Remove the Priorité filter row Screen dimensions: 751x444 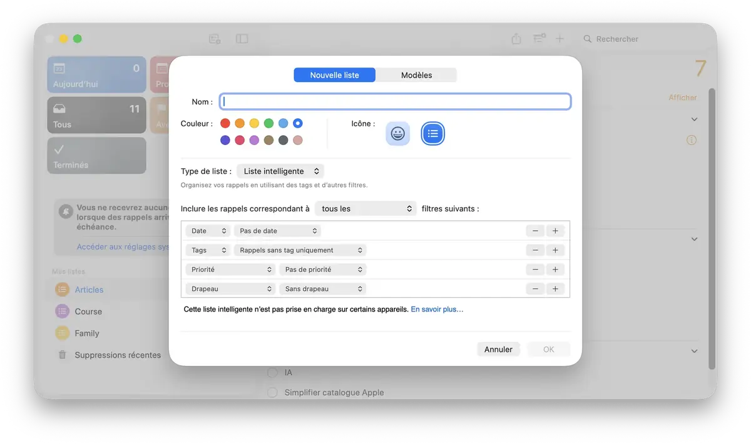pyautogui.click(x=535, y=270)
